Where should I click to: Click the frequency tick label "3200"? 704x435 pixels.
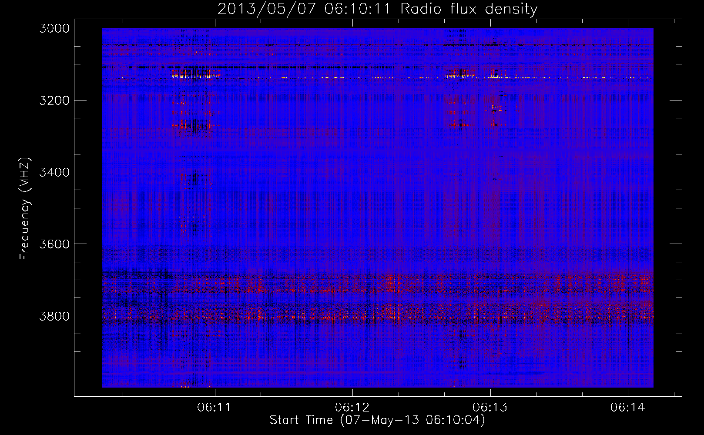click(54, 100)
